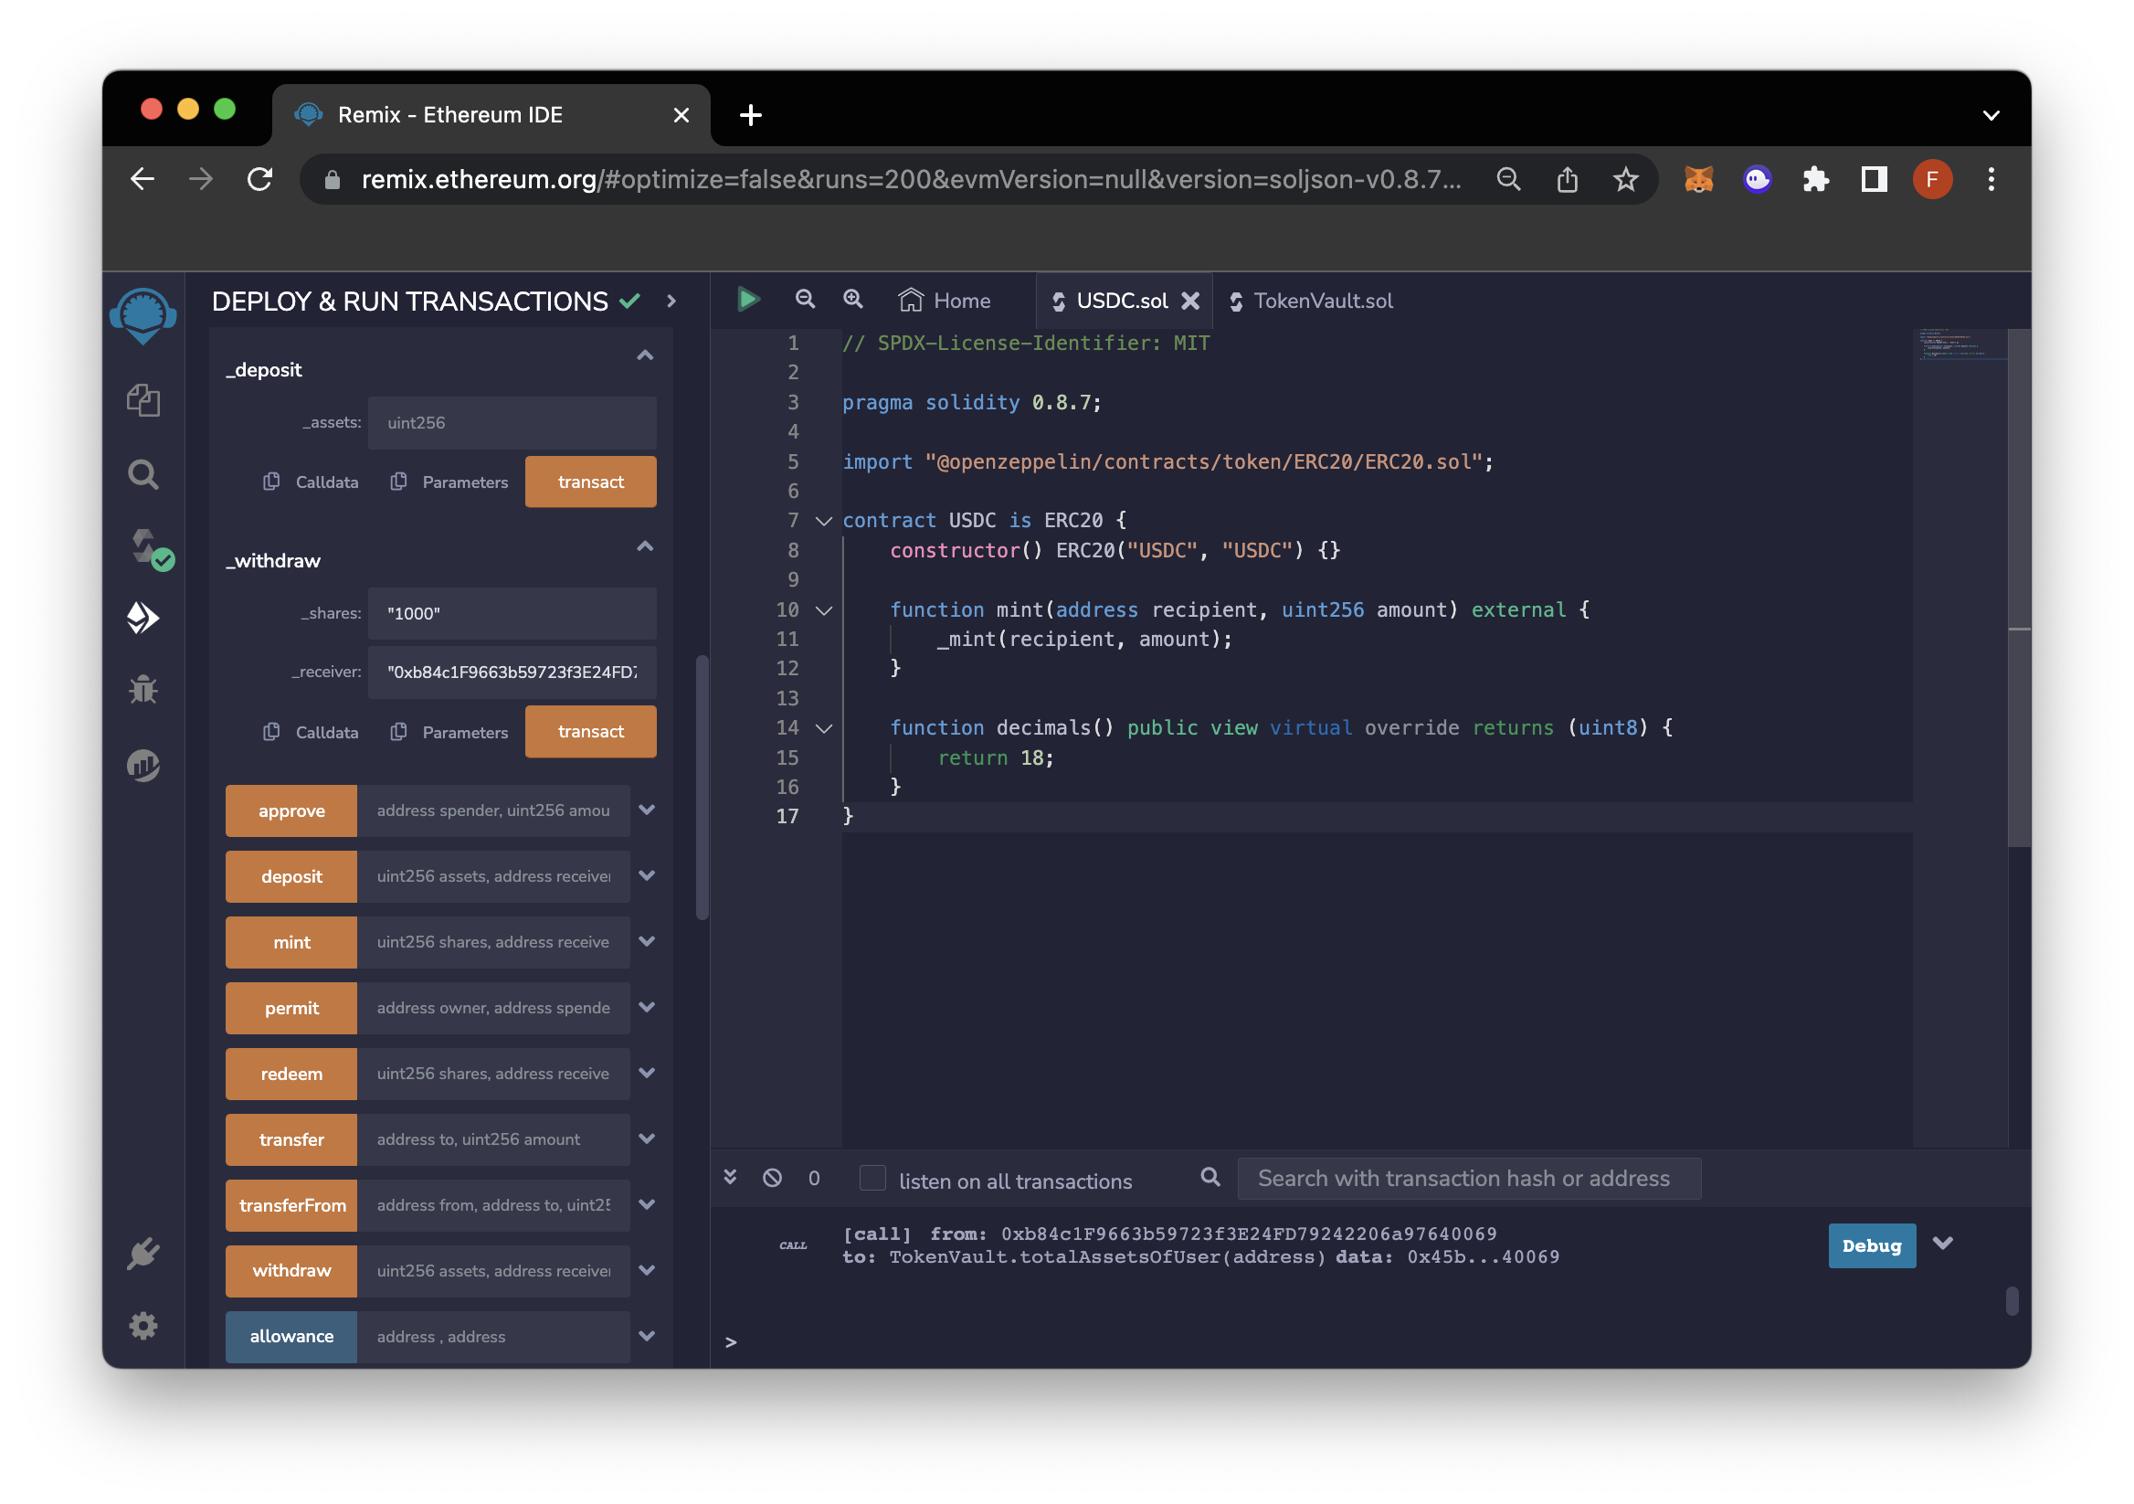This screenshot has height=1504, width=2134.
Task: Click the Debug button in transaction log
Action: coord(1871,1245)
